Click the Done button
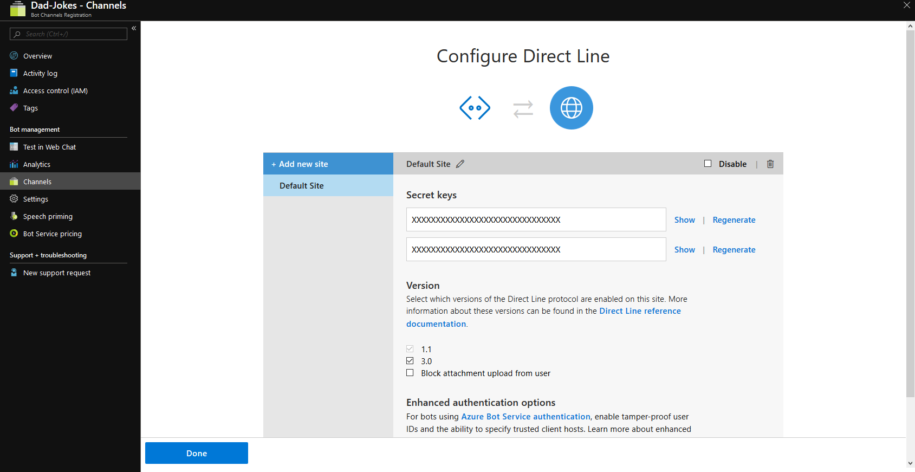This screenshot has width=915, height=472. click(197, 453)
